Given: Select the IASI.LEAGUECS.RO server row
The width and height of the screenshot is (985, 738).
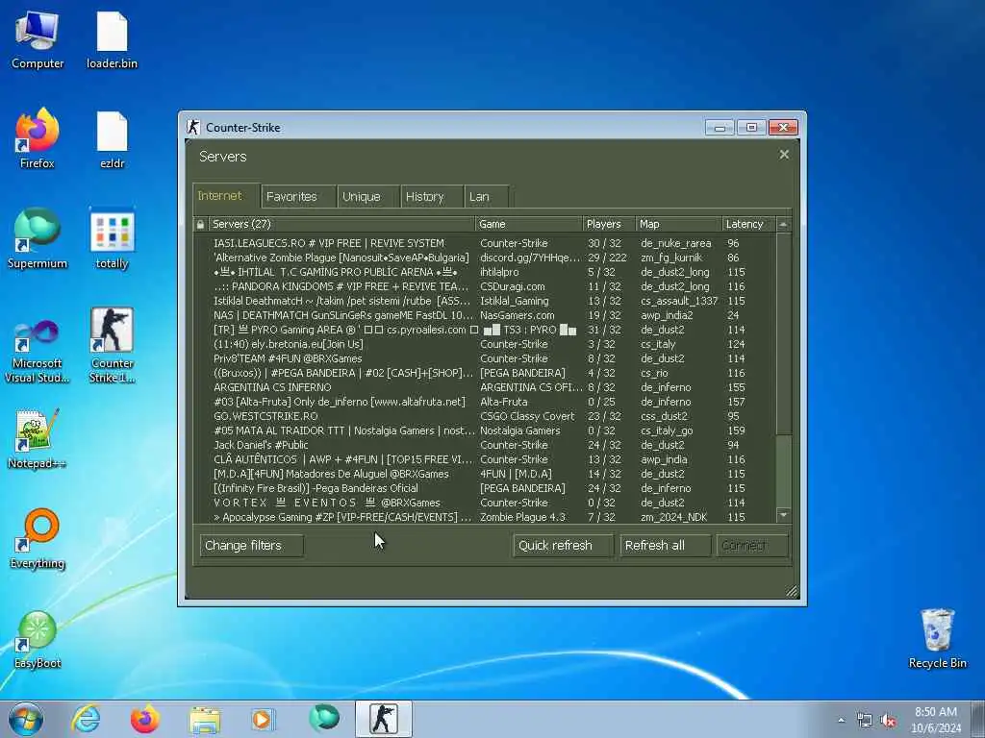Looking at the screenshot, I should (x=485, y=243).
